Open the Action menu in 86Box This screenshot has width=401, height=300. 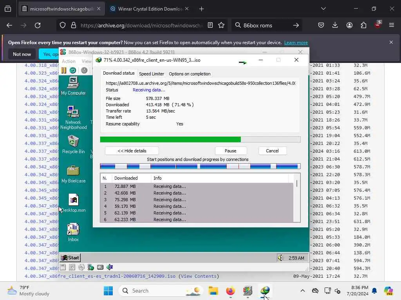[x=69, y=61]
